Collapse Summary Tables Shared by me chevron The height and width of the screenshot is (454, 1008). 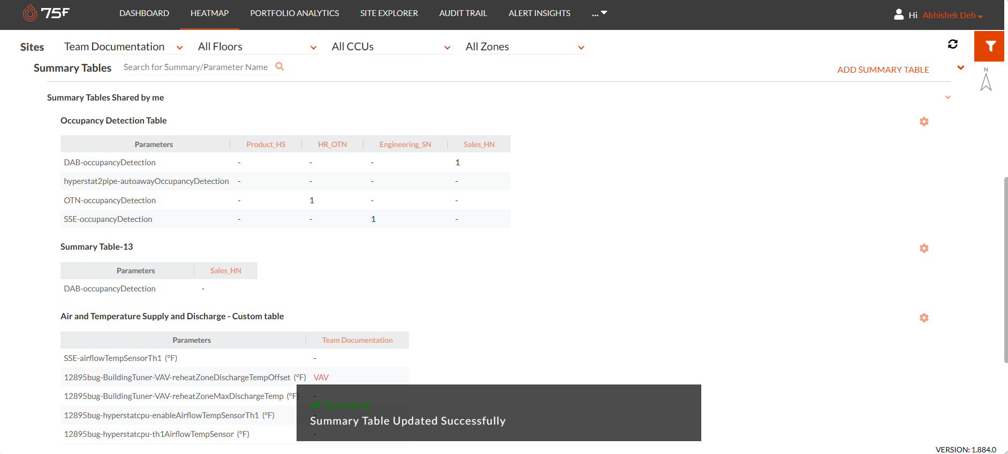pos(948,97)
